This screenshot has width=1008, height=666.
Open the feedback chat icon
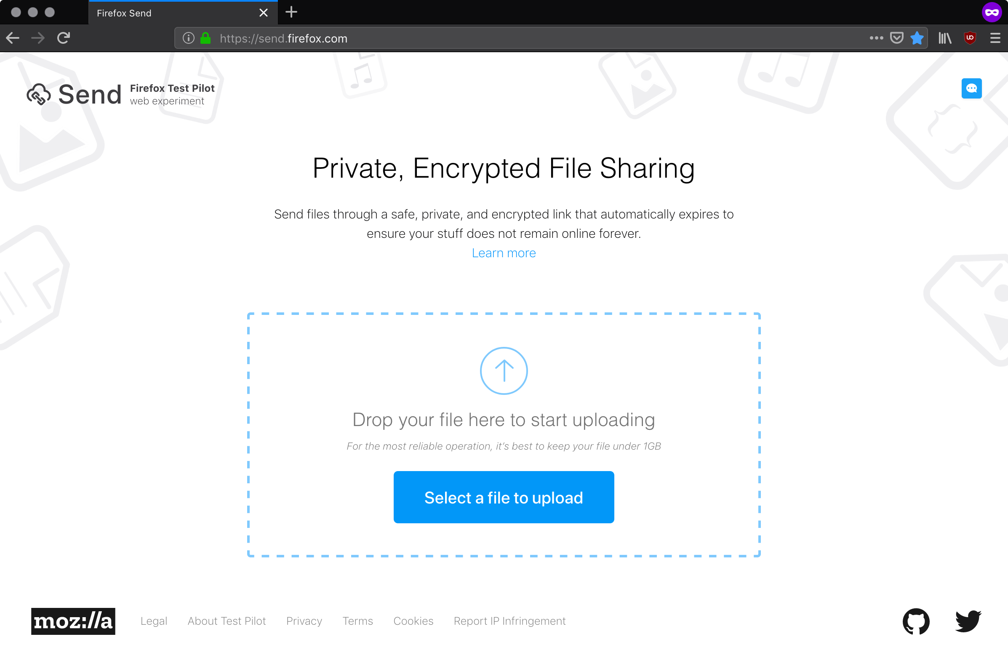click(972, 88)
